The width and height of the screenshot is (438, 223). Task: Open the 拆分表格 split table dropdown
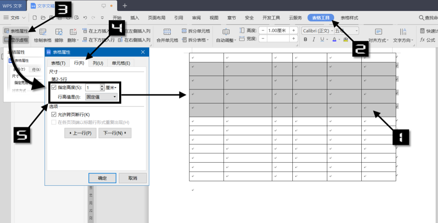tap(195, 40)
